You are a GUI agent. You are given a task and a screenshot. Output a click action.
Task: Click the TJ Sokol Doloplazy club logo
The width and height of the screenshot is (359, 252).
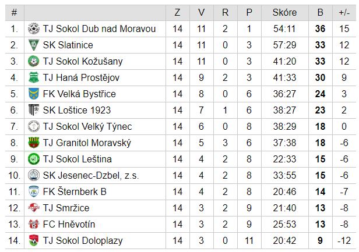pos(34,240)
